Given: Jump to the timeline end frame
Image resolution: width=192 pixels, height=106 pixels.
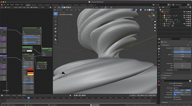Looking at the screenshot, I should click(85, 95).
